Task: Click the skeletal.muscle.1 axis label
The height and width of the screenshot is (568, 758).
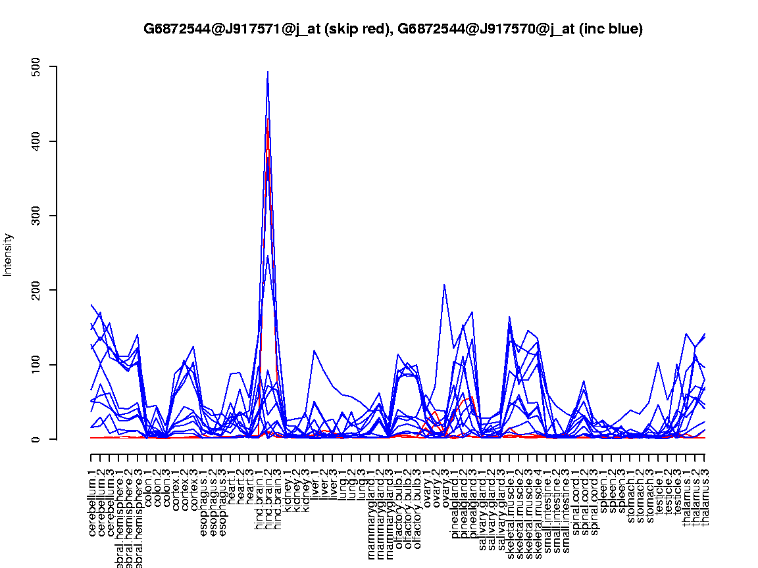Action: pos(511,501)
